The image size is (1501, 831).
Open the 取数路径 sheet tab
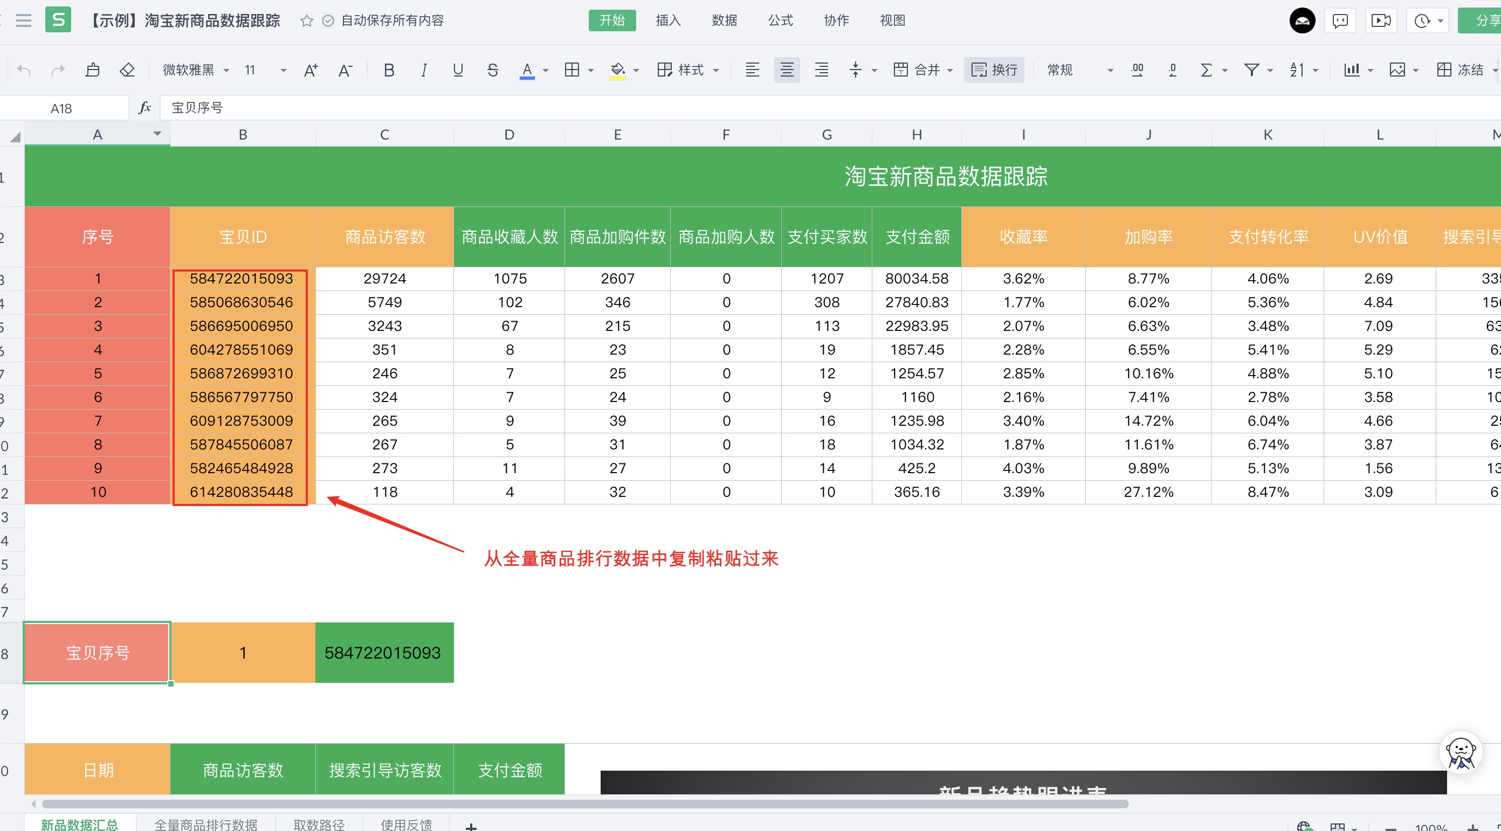[319, 823]
